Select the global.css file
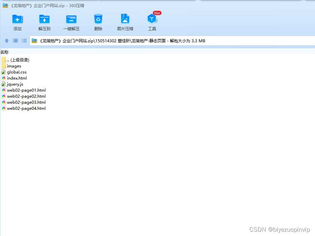 [16, 72]
